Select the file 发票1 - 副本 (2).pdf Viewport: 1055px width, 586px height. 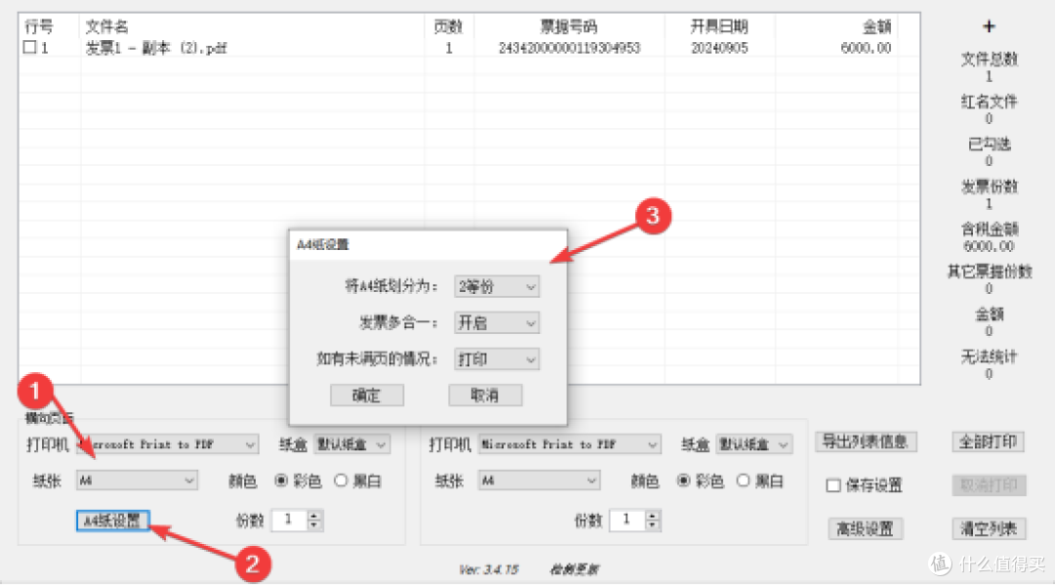click(156, 48)
